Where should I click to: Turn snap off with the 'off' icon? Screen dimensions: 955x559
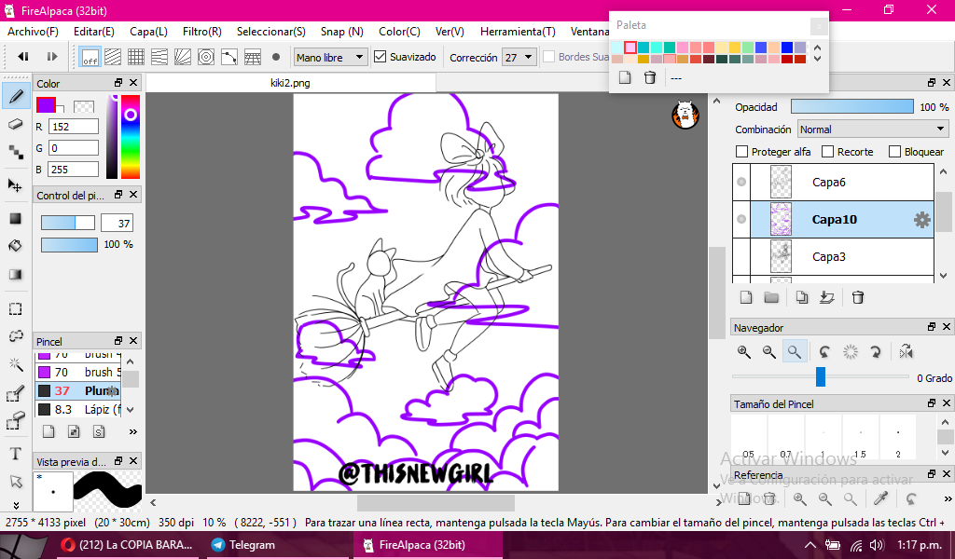coord(90,57)
